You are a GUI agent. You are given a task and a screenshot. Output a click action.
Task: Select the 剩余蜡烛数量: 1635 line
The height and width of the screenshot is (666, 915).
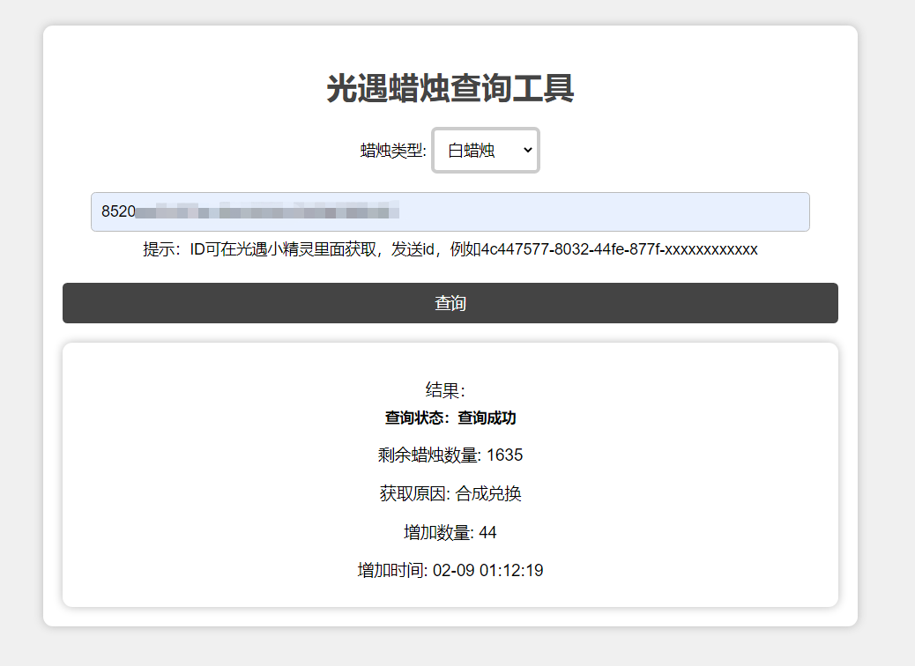(450, 455)
